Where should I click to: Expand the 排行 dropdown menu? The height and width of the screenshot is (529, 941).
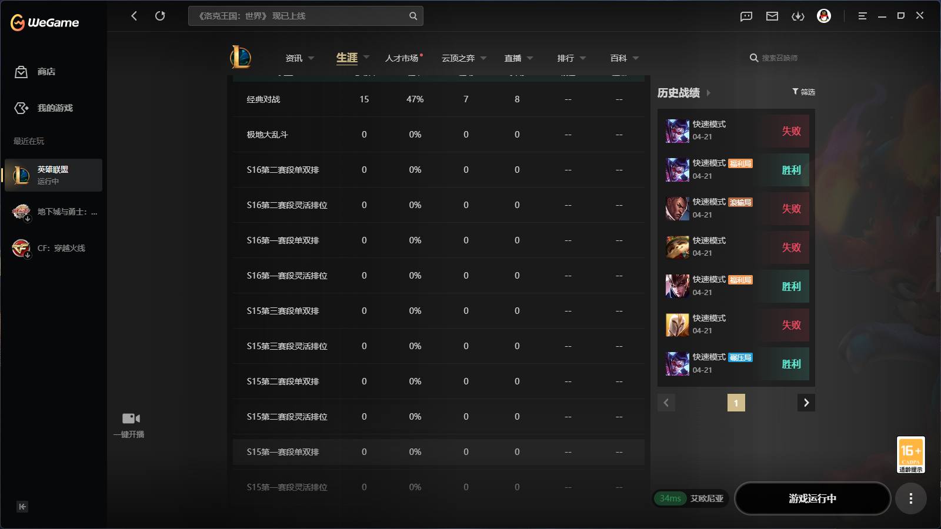[583, 58]
